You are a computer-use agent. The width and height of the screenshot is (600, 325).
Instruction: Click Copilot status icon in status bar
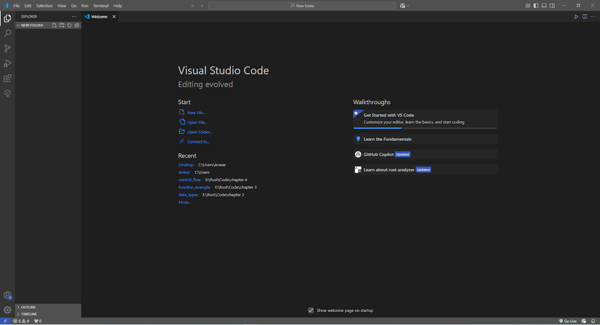pyautogui.click(x=584, y=321)
